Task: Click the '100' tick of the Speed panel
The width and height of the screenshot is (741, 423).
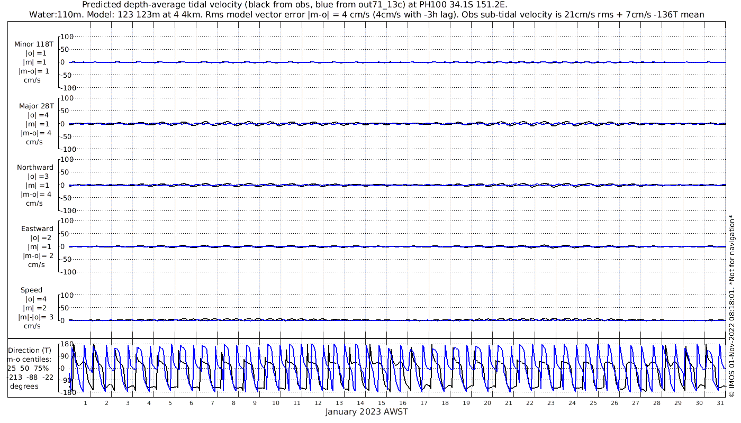Action: 67,295
